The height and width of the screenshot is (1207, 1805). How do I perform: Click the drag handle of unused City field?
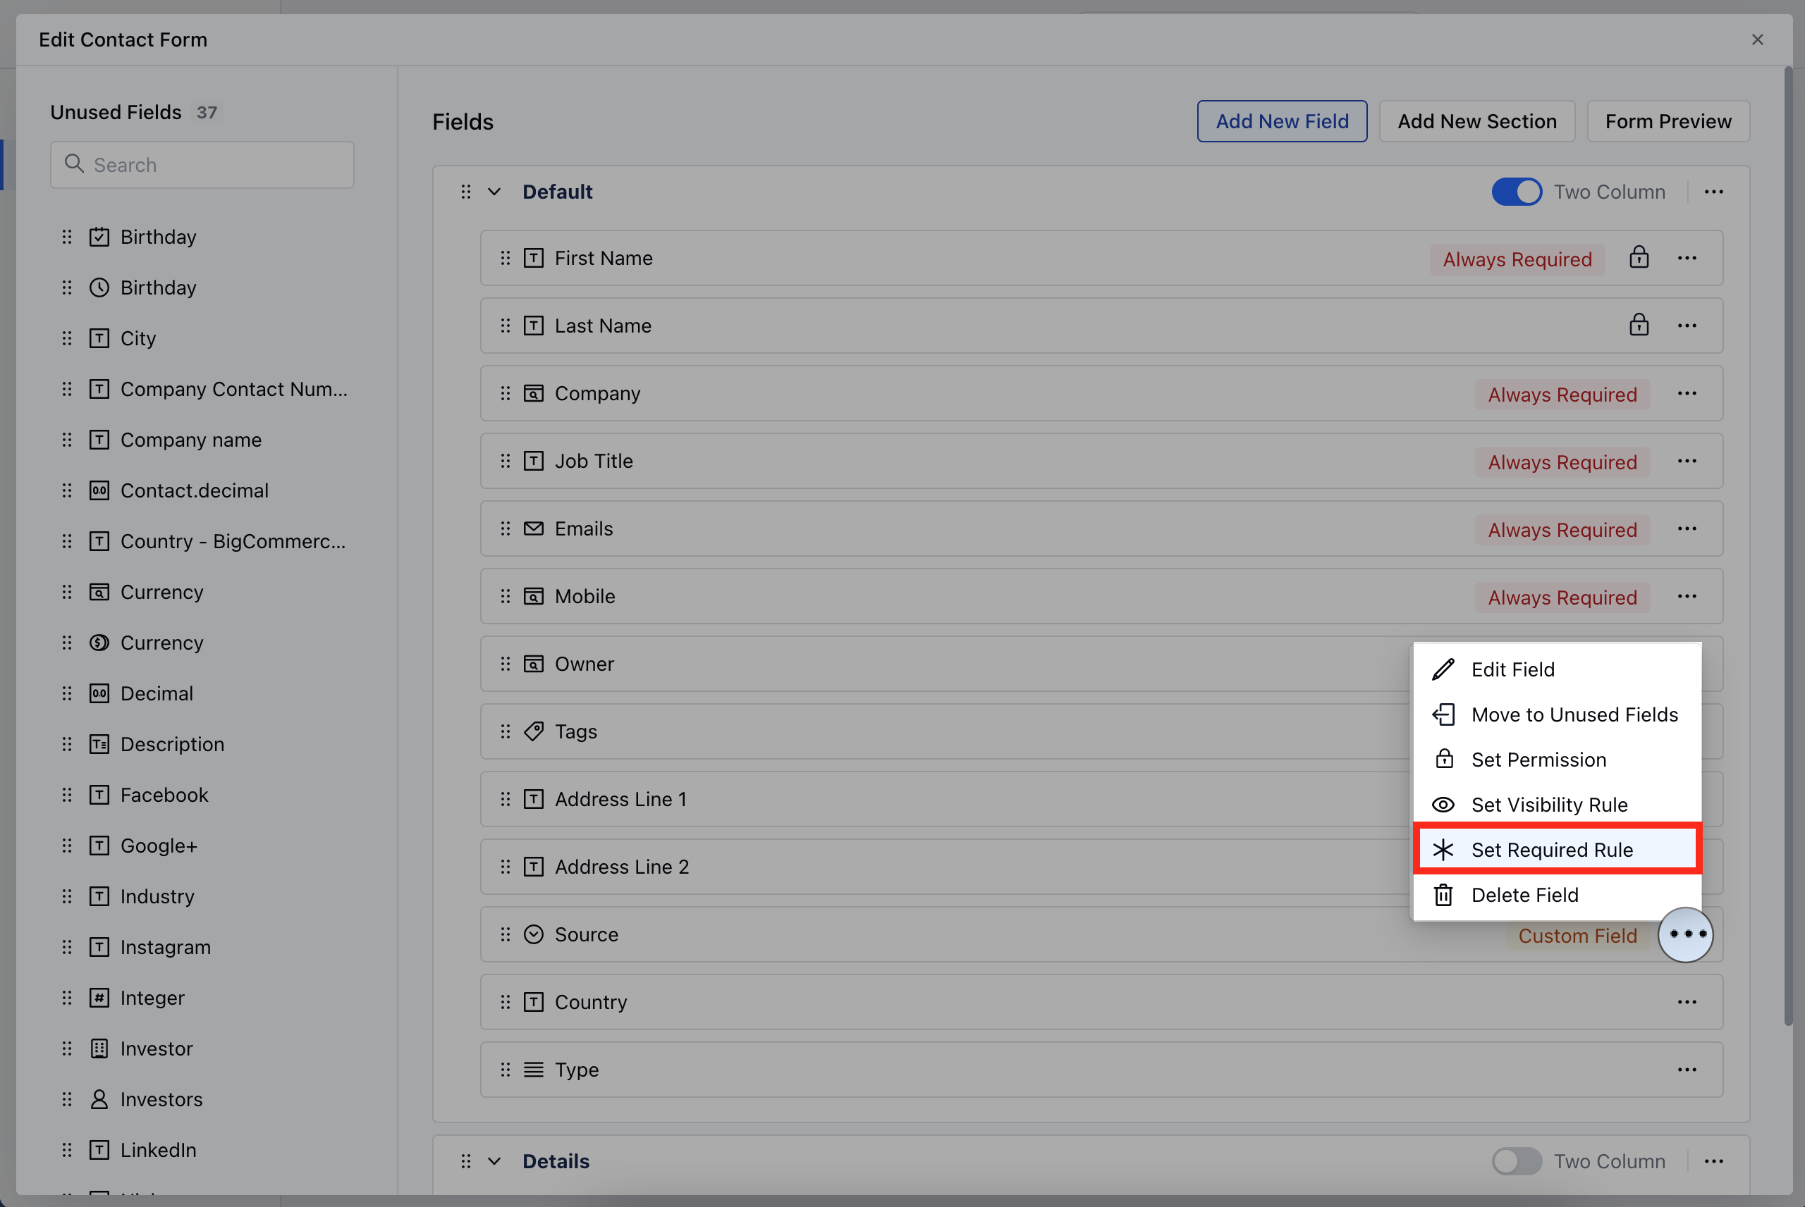tap(67, 339)
